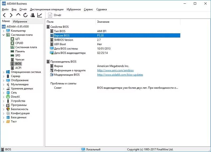This screenshot has width=211, height=152.
Task: Open the aida64.com/bios-updates link
Action: tap(120, 75)
